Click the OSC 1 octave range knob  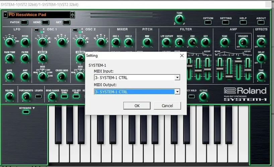(62, 42)
